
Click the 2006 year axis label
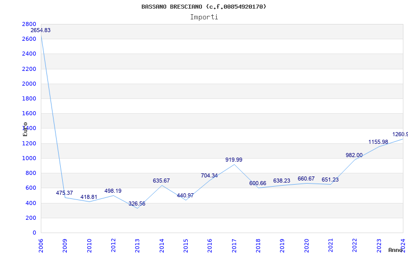[x=41, y=246]
